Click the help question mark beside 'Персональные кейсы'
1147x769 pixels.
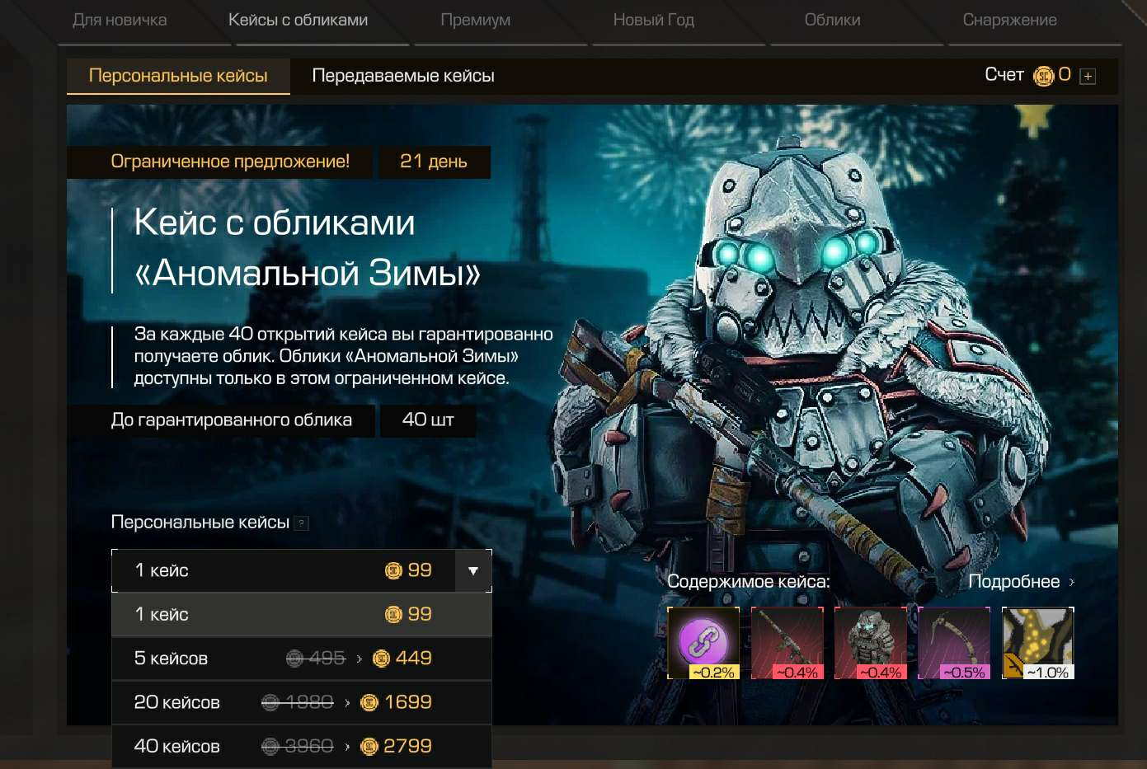(x=302, y=523)
